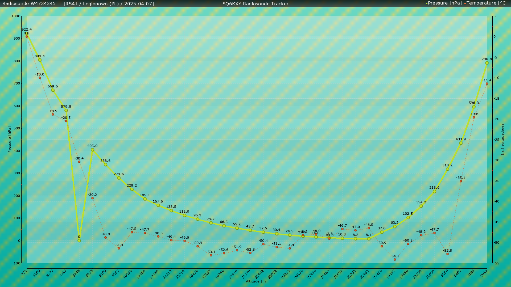Click the yellow Pressure legend color square
The width and height of the screenshot is (511, 287).
427,3
